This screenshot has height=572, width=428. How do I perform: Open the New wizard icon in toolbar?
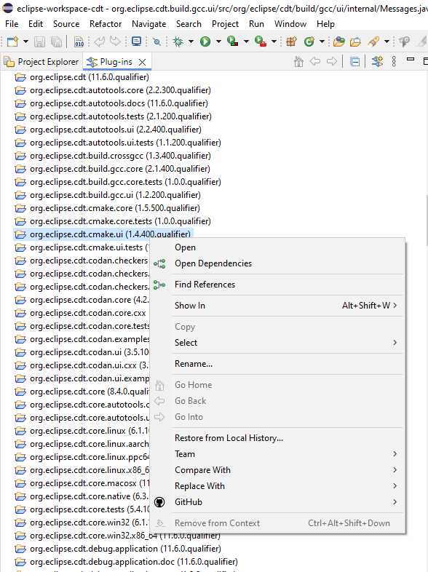click(x=12, y=41)
